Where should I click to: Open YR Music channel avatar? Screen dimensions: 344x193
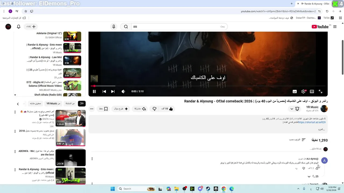click(x=324, y=109)
